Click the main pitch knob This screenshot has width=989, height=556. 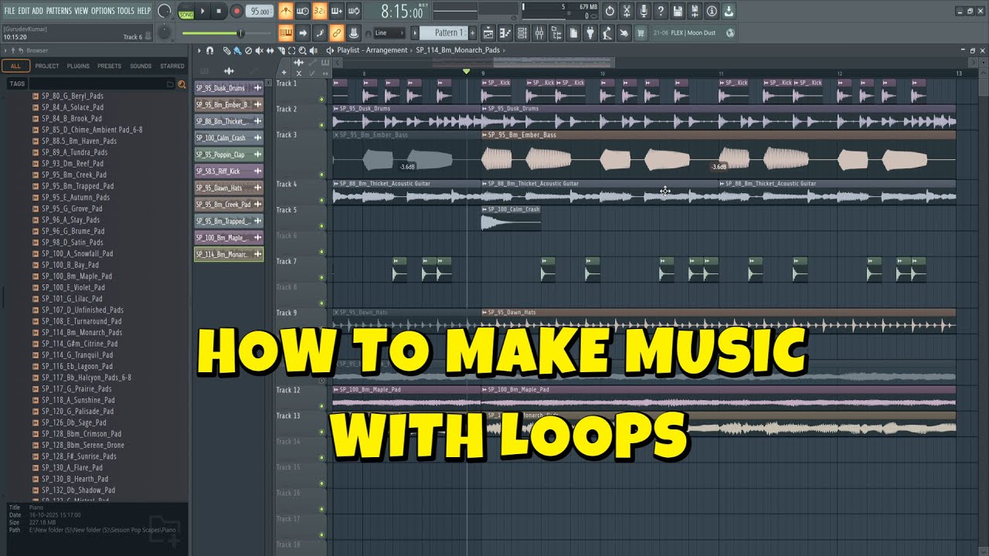[x=165, y=32]
